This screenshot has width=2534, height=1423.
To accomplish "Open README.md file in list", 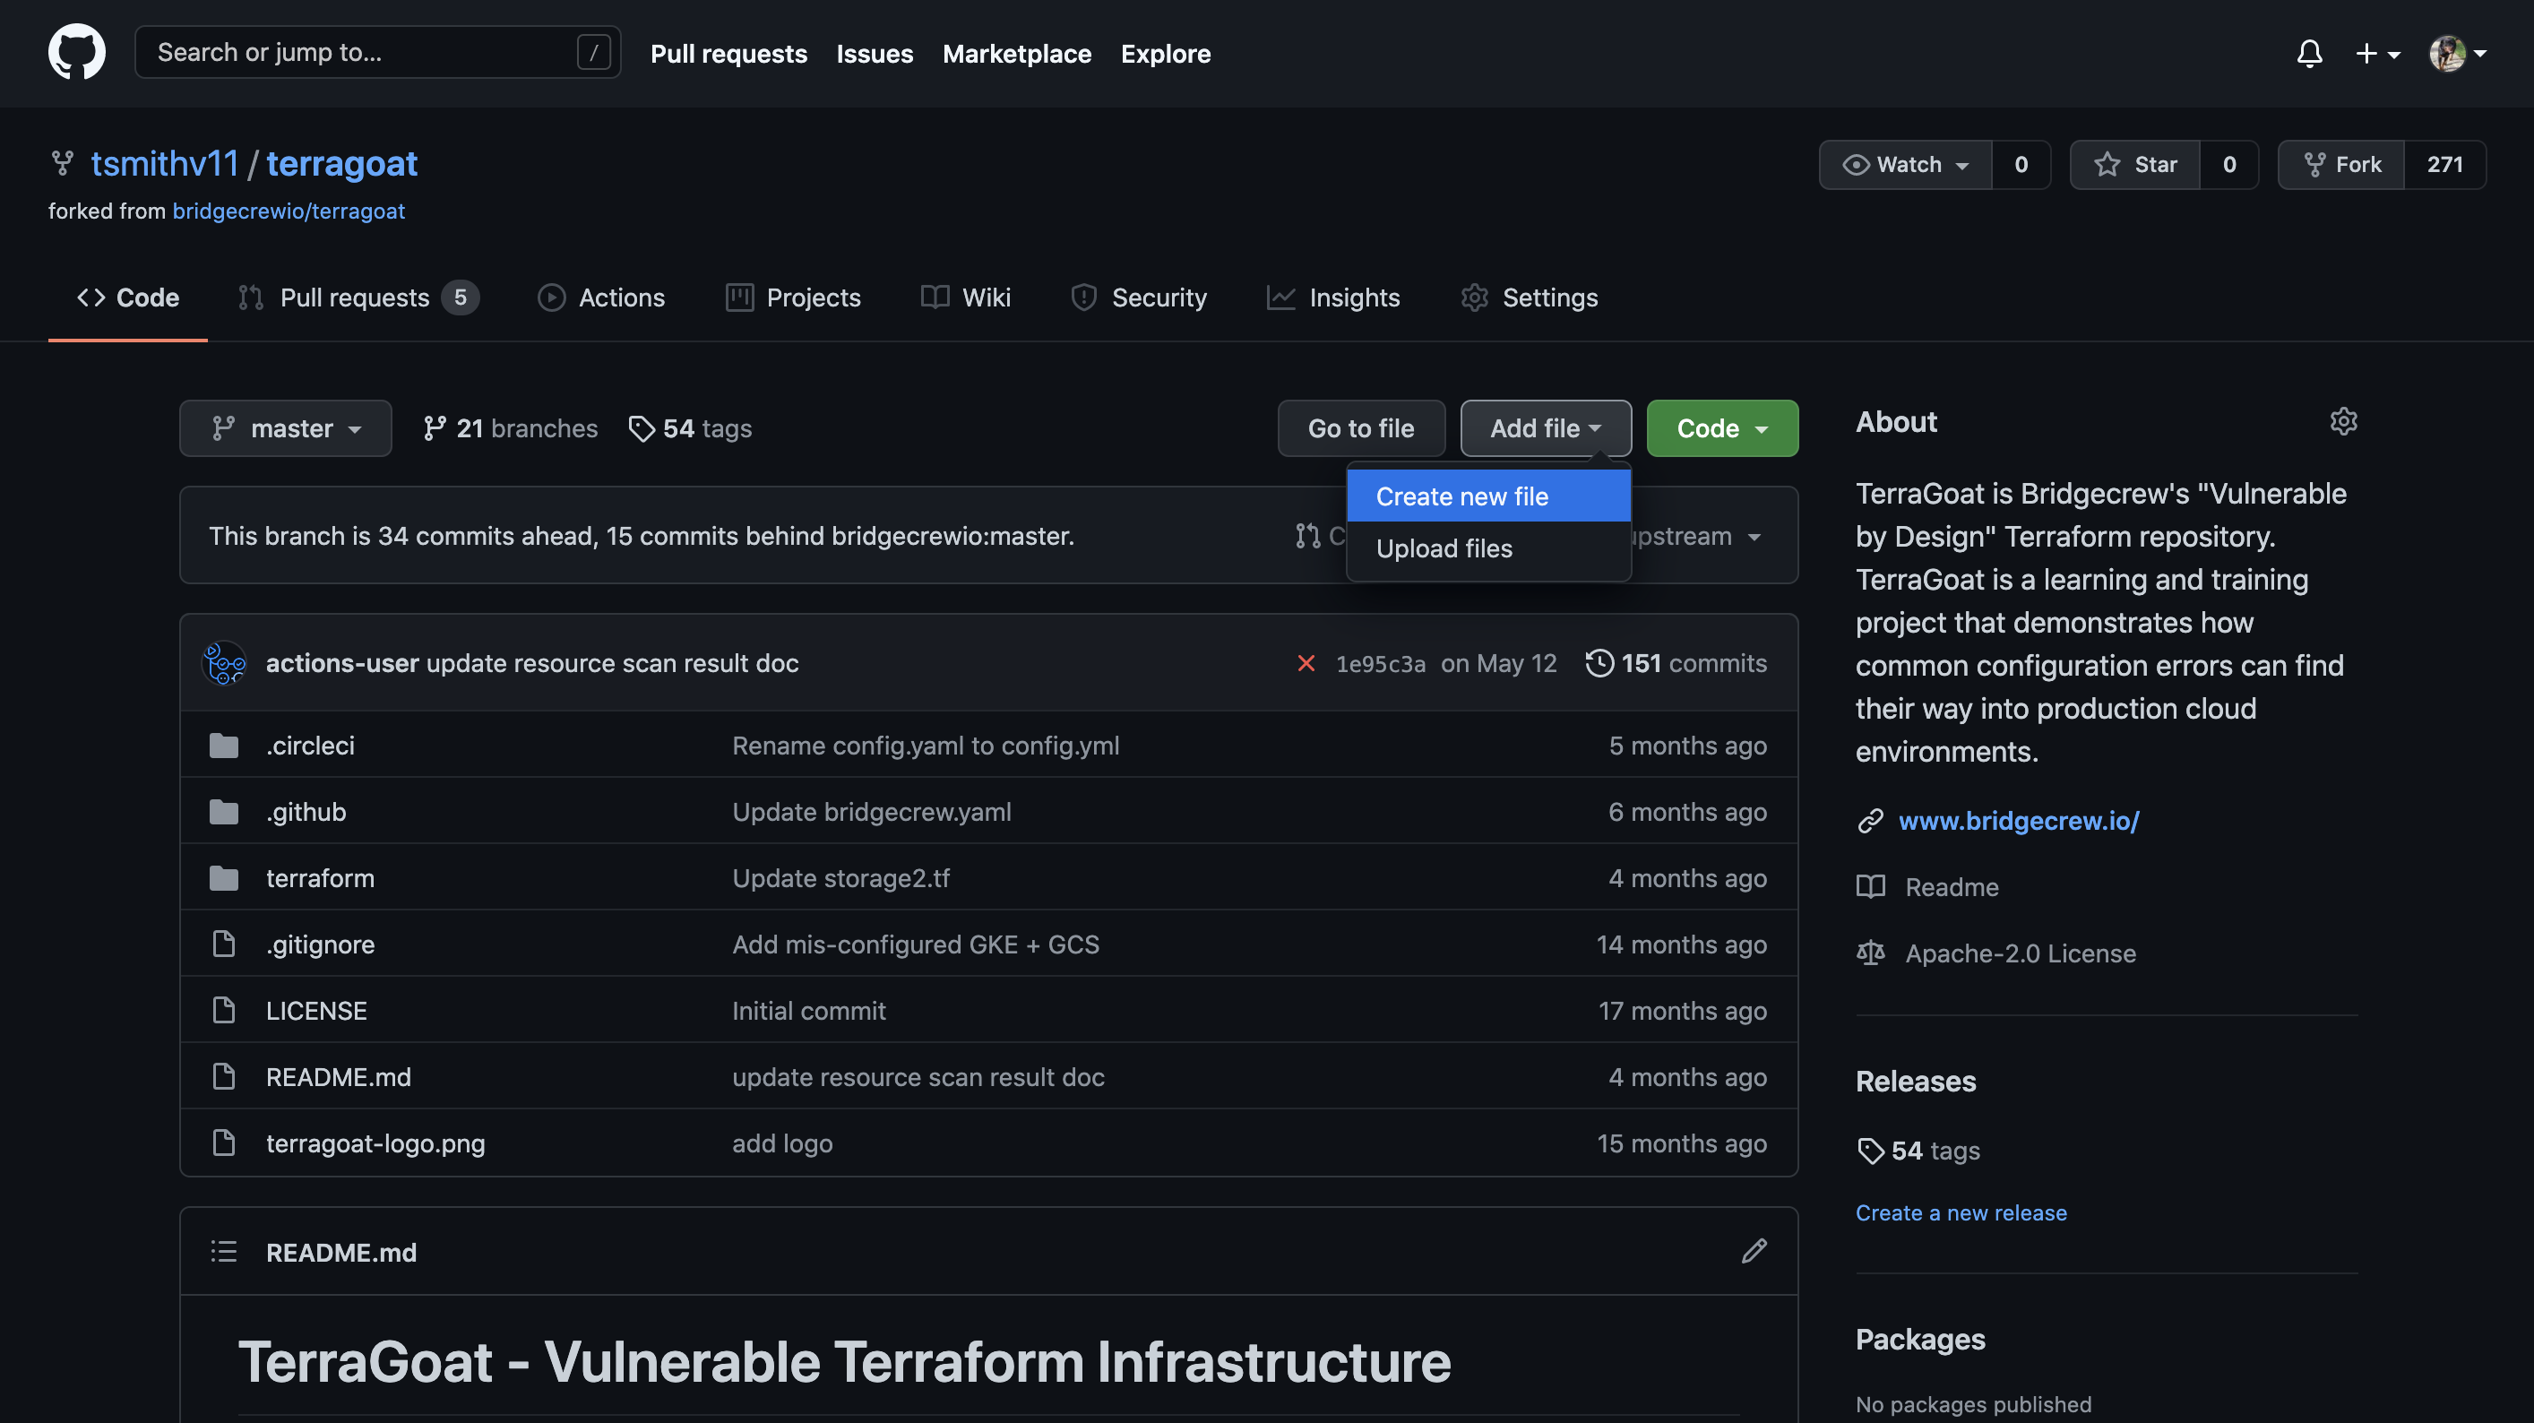I will [339, 1076].
